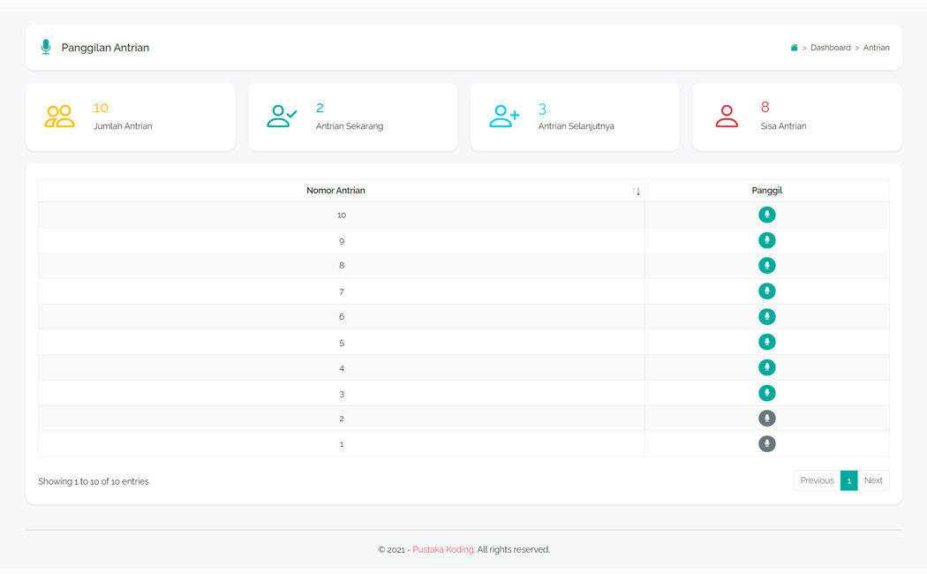Visit the Pustaka Koding footer link

pyautogui.click(x=442, y=548)
